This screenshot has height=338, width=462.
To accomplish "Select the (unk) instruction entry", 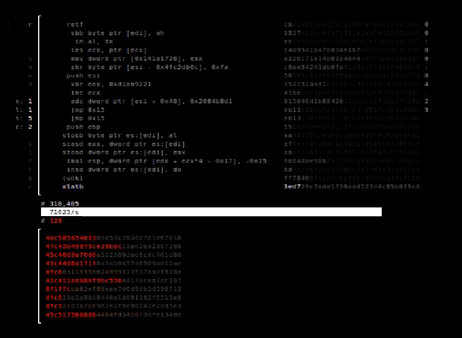I will coord(73,178).
